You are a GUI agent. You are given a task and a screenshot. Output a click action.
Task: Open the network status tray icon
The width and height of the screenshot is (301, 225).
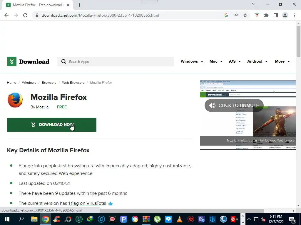[x=256, y=219]
